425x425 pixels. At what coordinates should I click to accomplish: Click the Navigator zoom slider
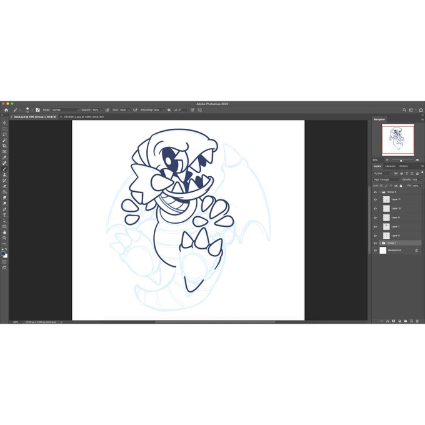401,160
